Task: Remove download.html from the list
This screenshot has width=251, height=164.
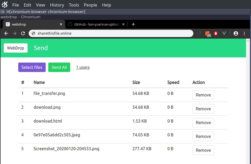Action: coord(203,123)
